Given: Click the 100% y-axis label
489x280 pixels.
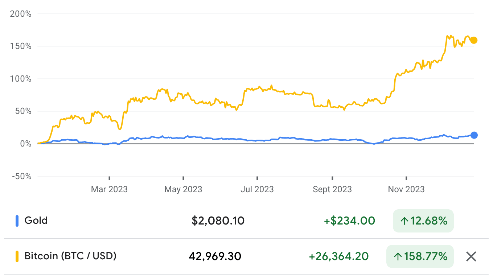Looking at the screenshot, I should (21, 79).
